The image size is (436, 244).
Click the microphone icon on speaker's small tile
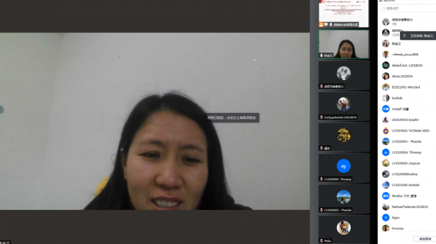321,56
